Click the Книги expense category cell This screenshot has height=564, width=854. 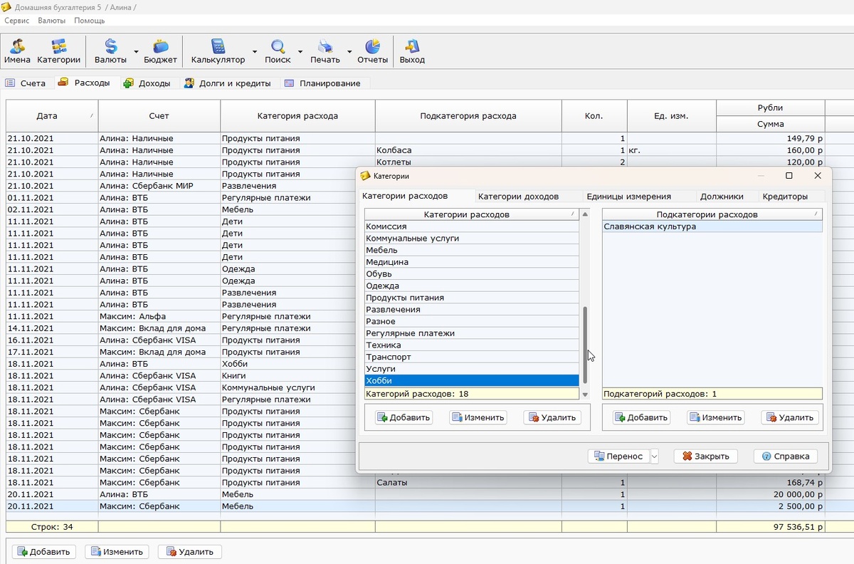click(x=297, y=376)
